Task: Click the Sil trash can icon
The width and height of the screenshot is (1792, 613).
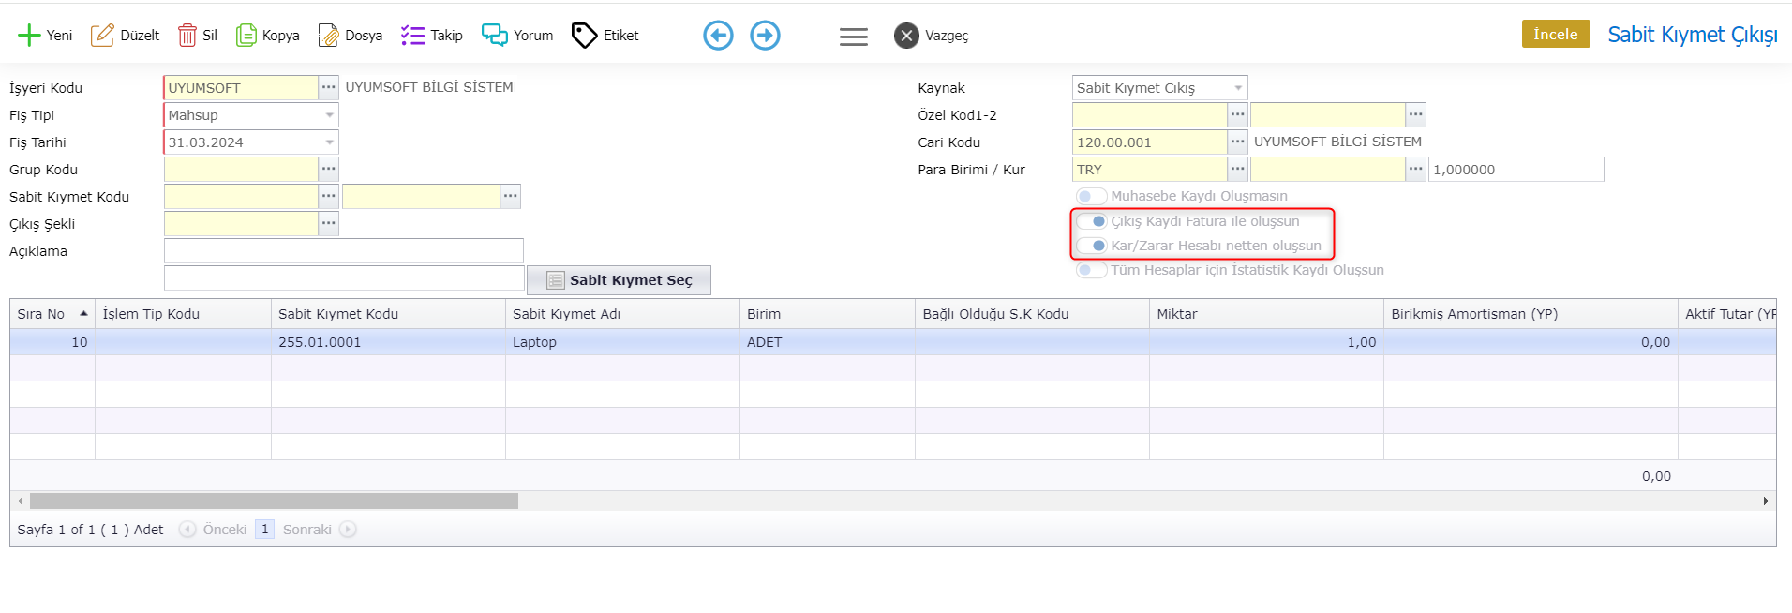Action: [x=187, y=36]
